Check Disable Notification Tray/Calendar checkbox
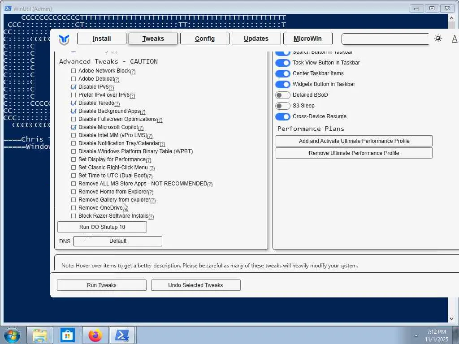Viewport: 459px width, 344px height. (x=74, y=143)
